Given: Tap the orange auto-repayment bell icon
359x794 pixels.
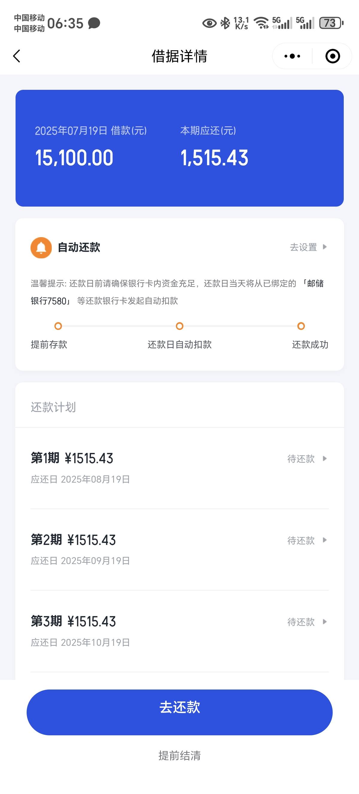Looking at the screenshot, I should (x=41, y=248).
